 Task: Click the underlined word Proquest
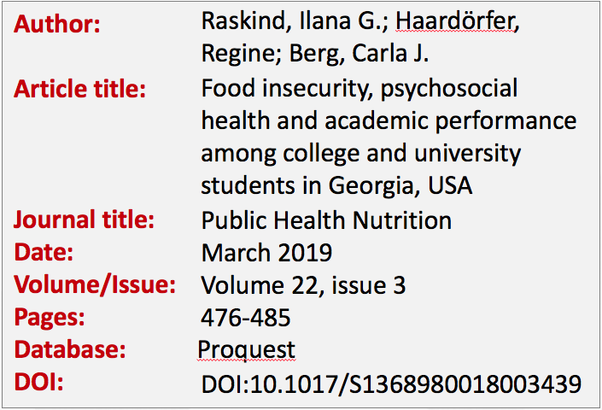pyautogui.click(x=247, y=350)
